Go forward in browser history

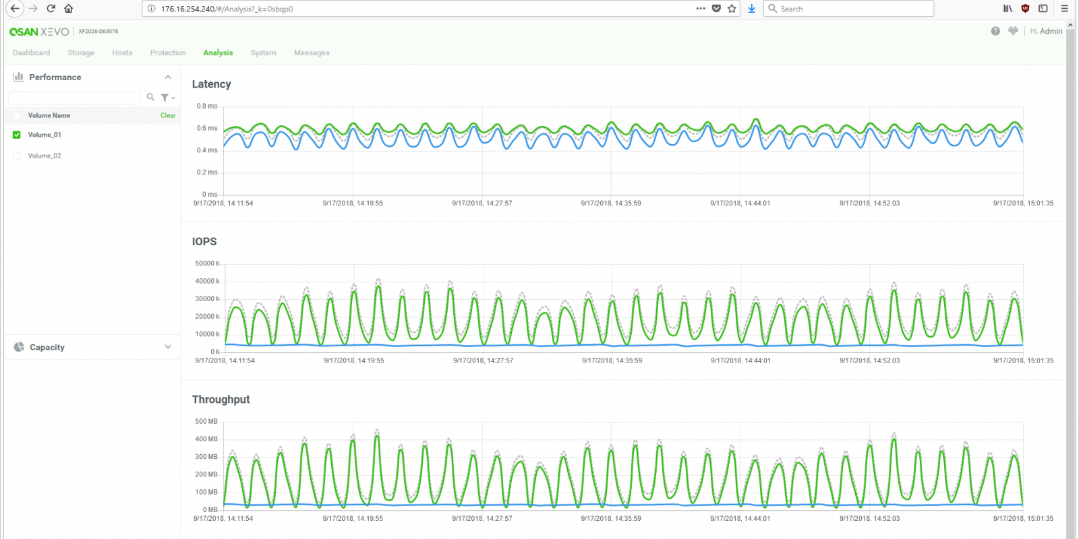click(x=33, y=9)
